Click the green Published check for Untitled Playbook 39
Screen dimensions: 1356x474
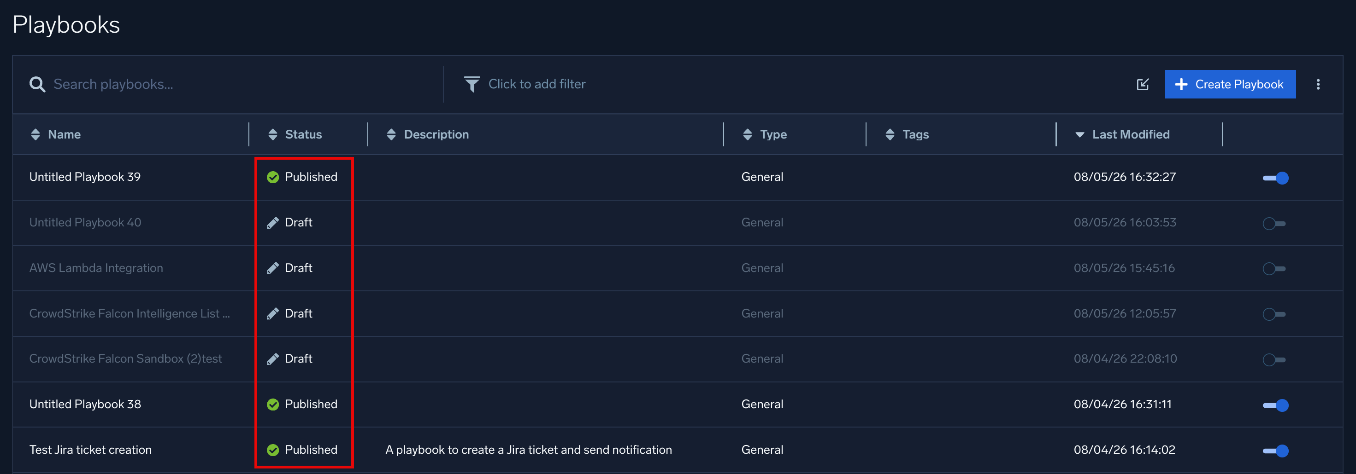click(273, 177)
